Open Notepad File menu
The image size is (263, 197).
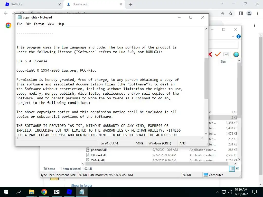coord(20,24)
